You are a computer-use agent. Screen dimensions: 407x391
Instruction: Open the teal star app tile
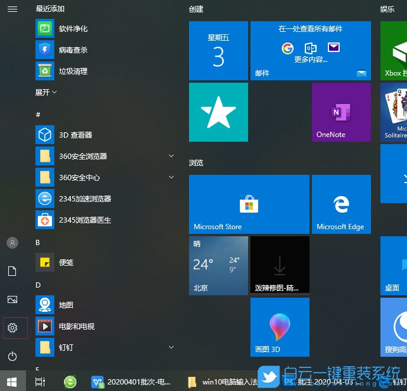(219, 112)
